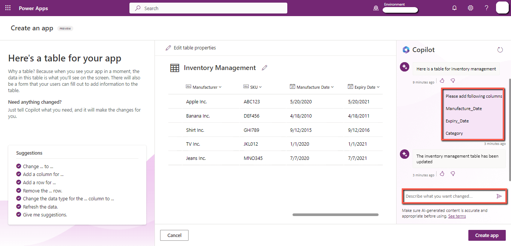Select the 'Banana Inc.' cell
Viewport: 511px width, 246px height.
pyautogui.click(x=198, y=116)
